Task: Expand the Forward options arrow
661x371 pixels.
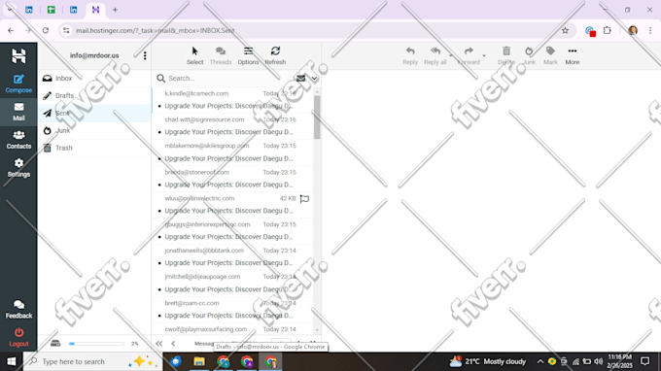Action: (x=484, y=55)
